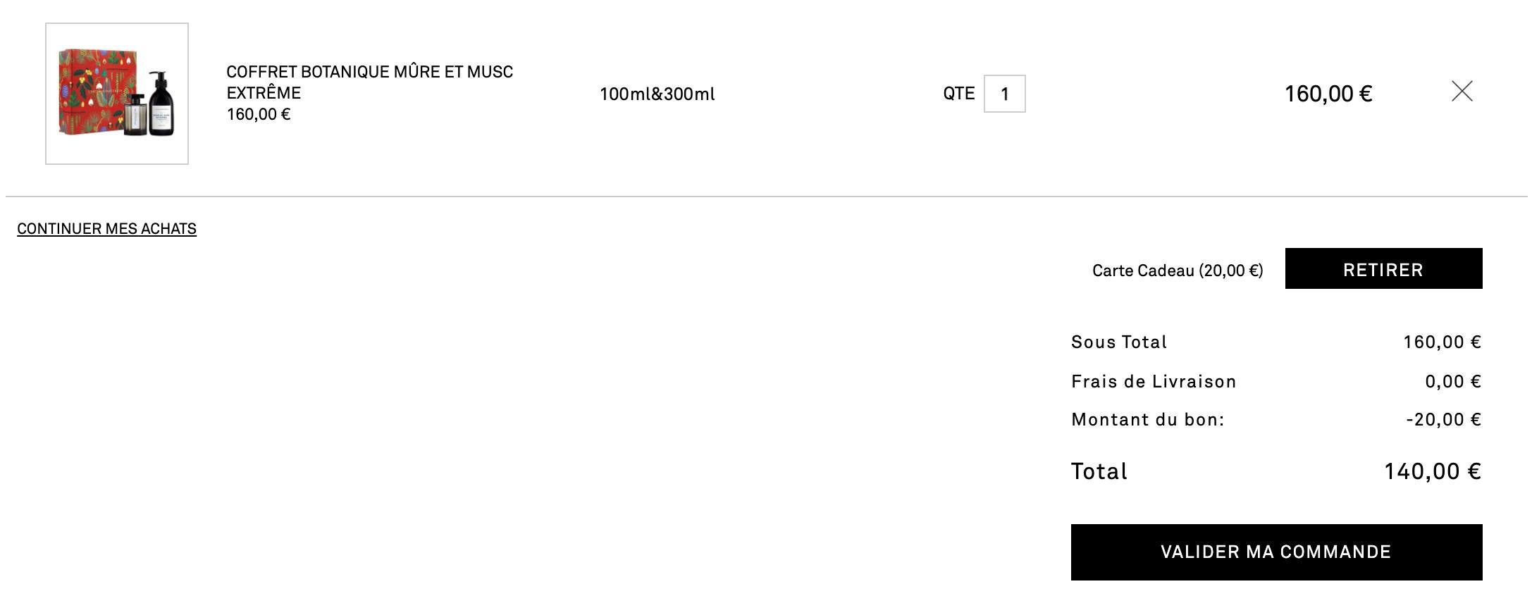Click the QTE label beside the quantity box

[958, 94]
